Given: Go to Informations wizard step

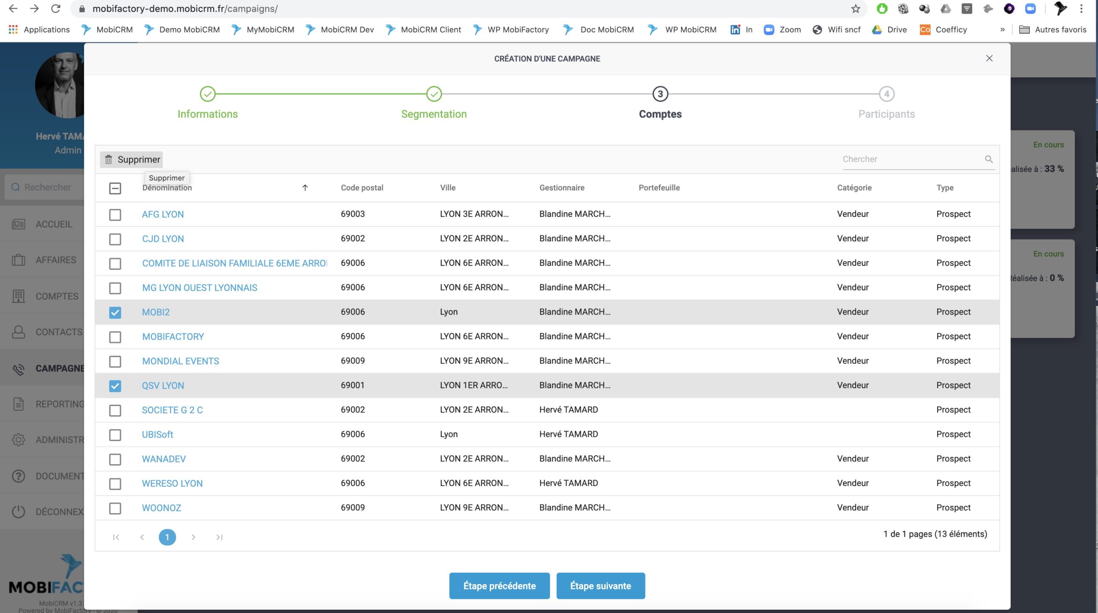Looking at the screenshot, I should [x=208, y=94].
